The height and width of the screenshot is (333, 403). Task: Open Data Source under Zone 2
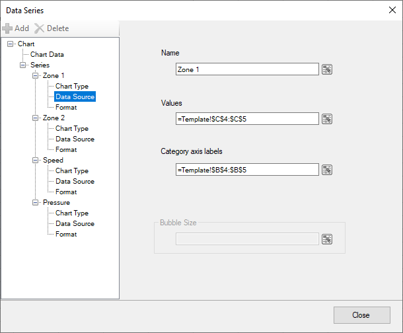pos(75,139)
